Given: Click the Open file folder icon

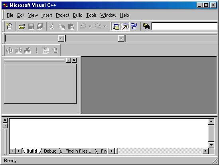Looking at the screenshot, I should tap(22, 26).
